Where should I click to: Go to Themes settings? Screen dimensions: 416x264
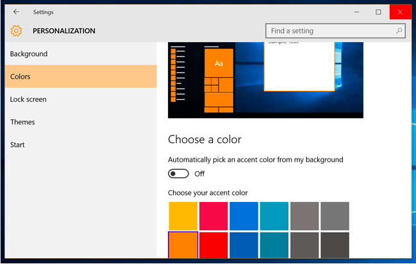[x=81, y=122]
